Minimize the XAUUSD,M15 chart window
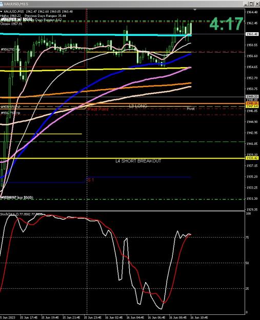The image size is (260, 320). tap(246, 4)
